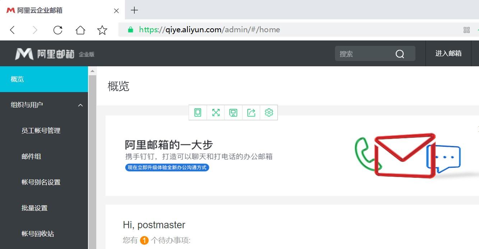Click the fullscreen expand icon in floating toolbar
Viewport: 479px width, 249px height.
[x=216, y=112]
